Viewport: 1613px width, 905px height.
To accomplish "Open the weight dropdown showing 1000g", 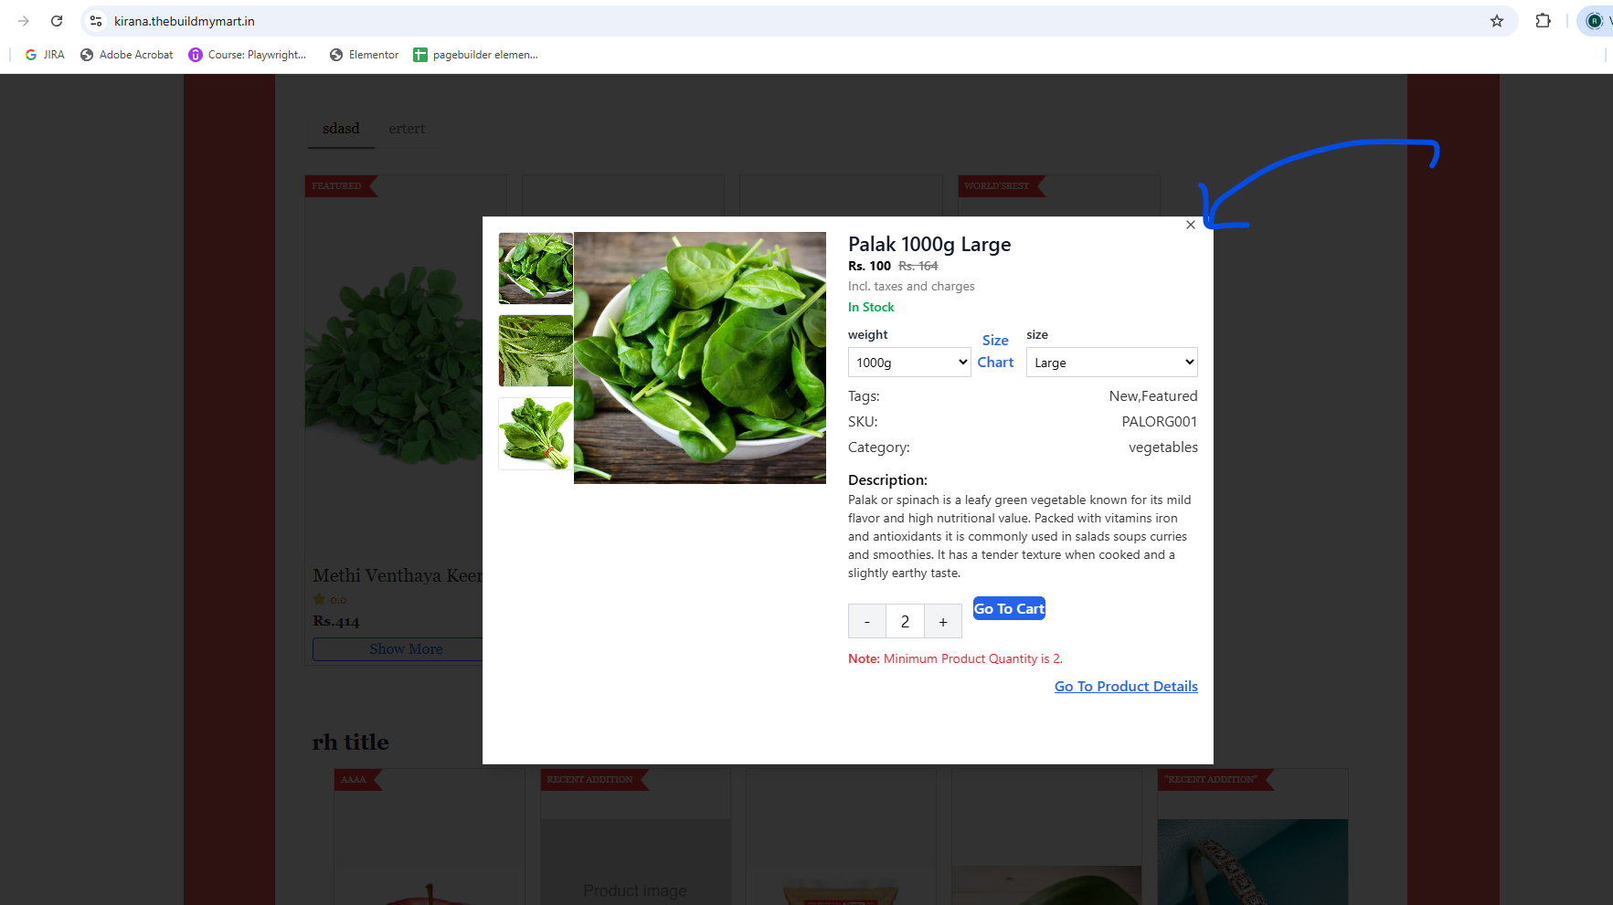I will click(909, 363).
